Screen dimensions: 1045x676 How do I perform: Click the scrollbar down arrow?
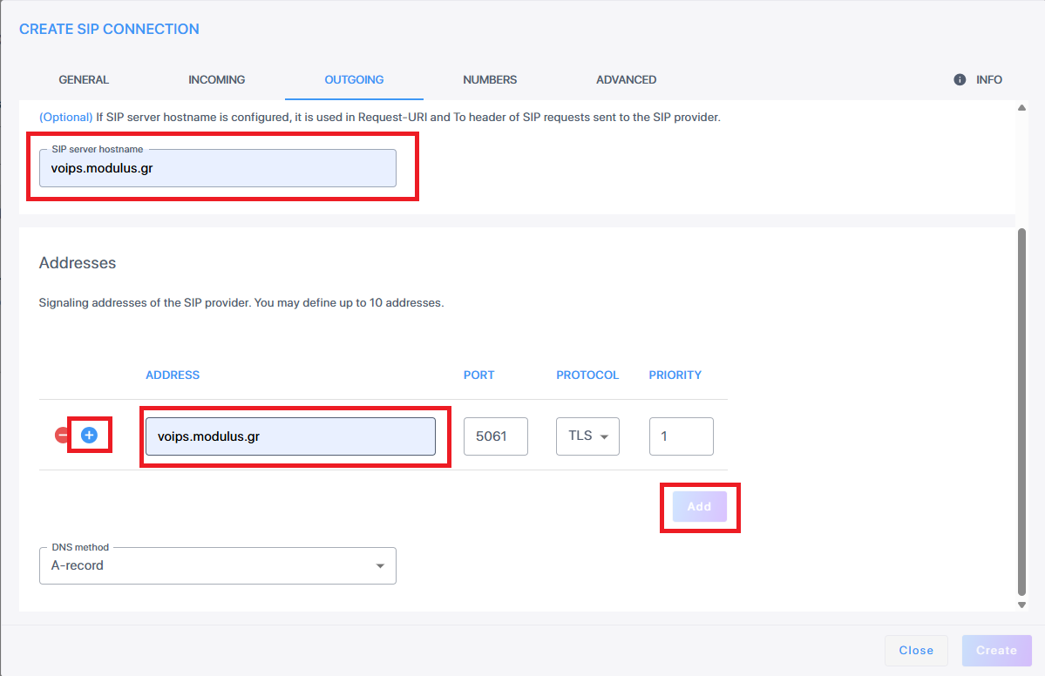pyautogui.click(x=1021, y=605)
